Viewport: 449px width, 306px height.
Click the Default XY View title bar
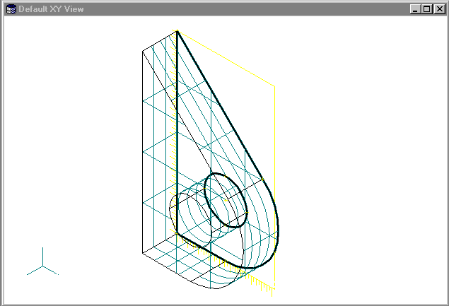pyautogui.click(x=225, y=9)
